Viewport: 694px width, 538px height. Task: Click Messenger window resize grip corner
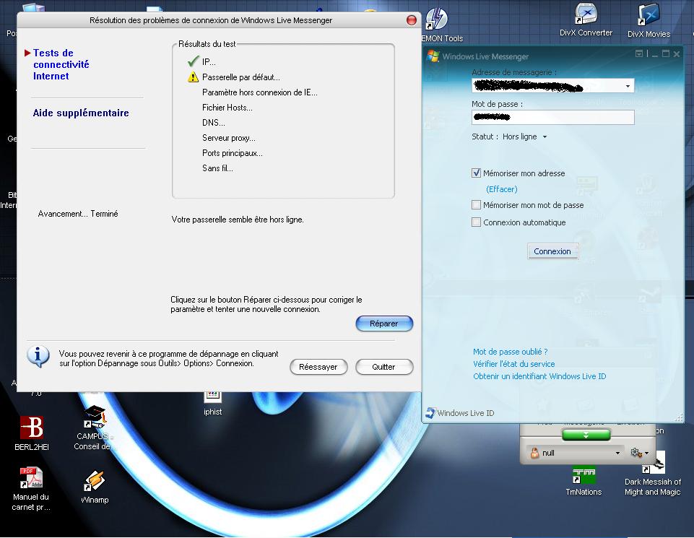point(678,417)
